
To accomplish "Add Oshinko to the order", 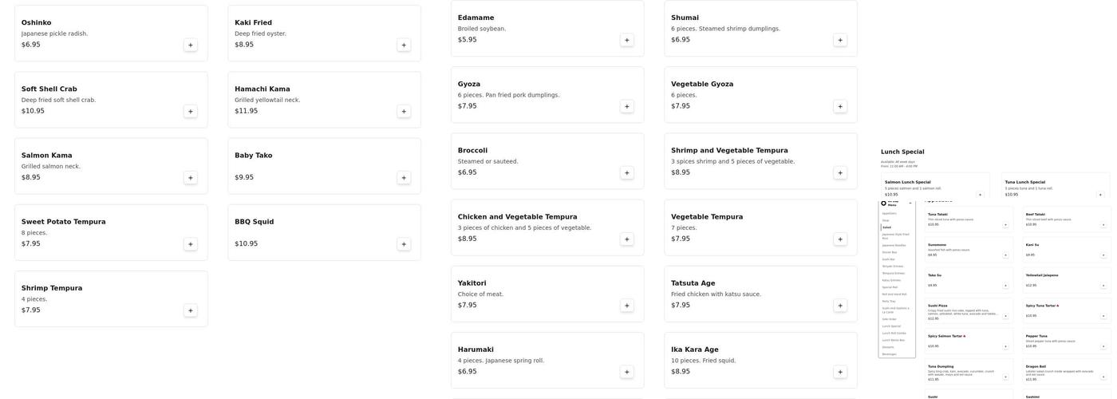I will point(191,45).
